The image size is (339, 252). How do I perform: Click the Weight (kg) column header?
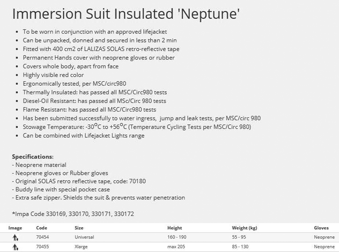[x=245, y=228]
